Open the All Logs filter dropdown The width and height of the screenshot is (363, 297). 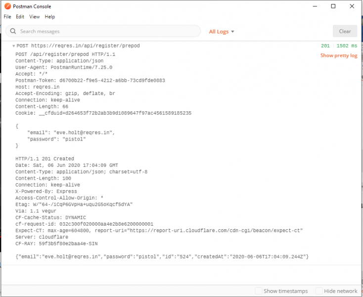tap(221, 31)
